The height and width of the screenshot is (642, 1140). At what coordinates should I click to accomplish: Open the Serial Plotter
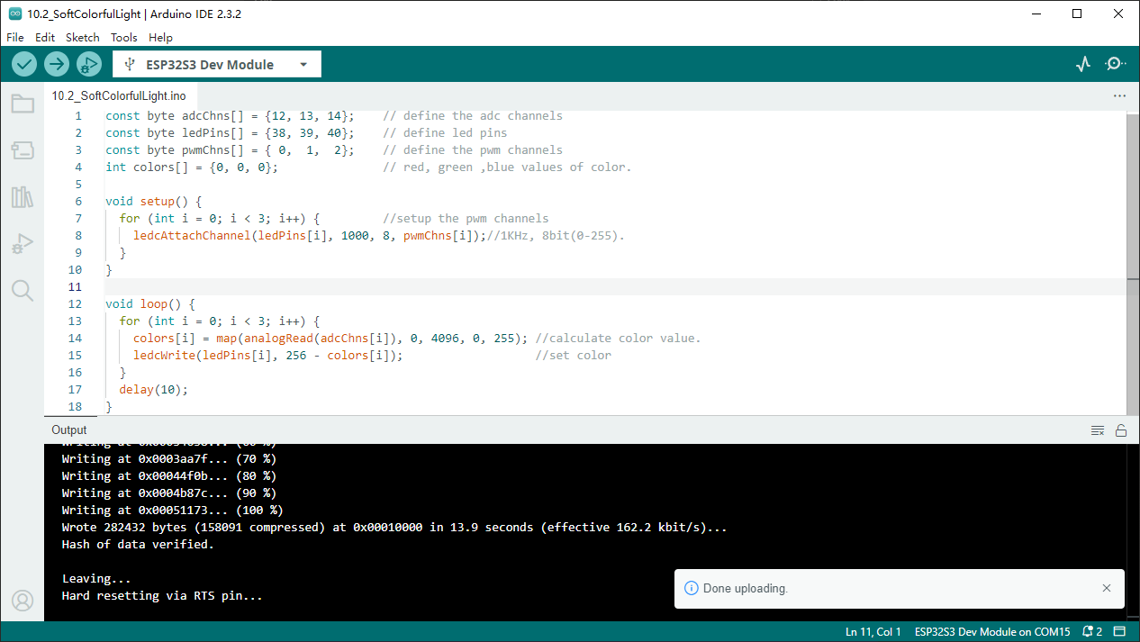click(x=1083, y=64)
